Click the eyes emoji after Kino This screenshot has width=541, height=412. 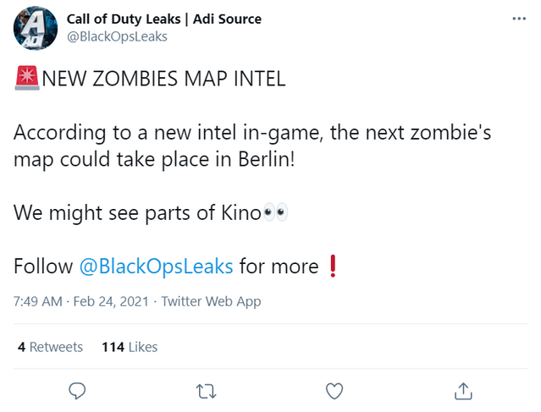tap(276, 212)
